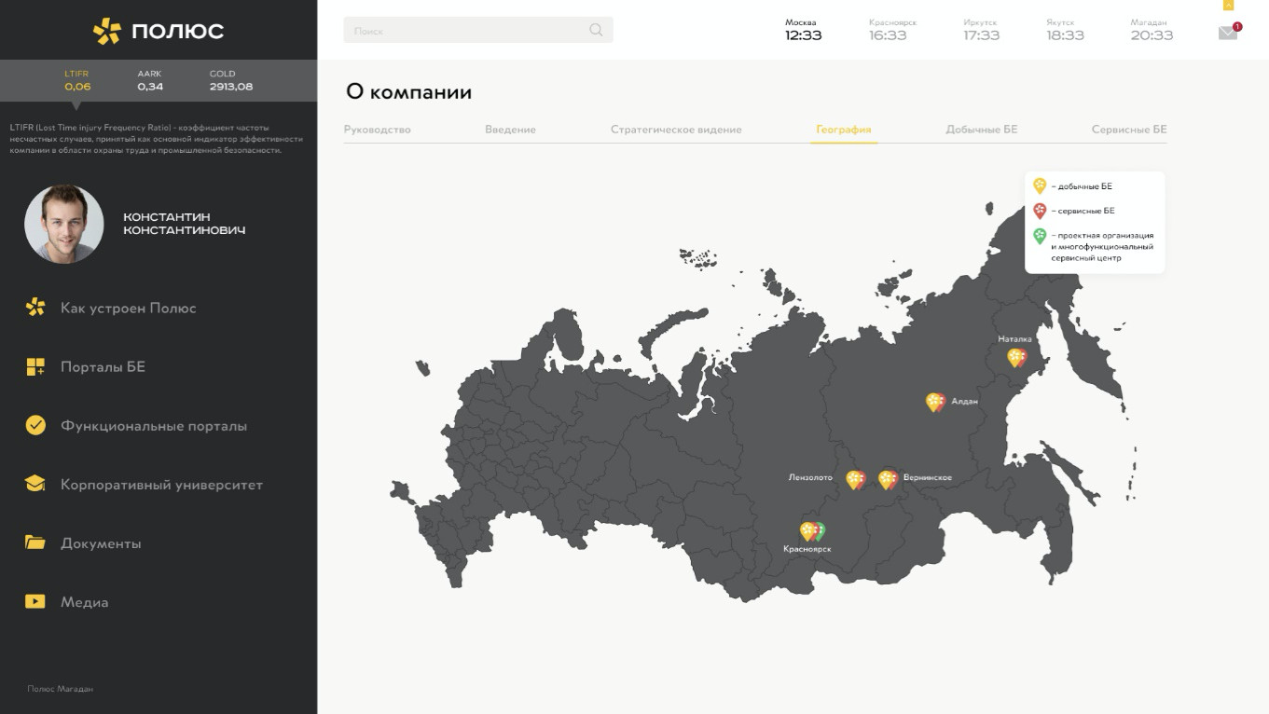Click the О компании page heading
Viewport: 1269px width, 714px height.
pyautogui.click(x=408, y=92)
